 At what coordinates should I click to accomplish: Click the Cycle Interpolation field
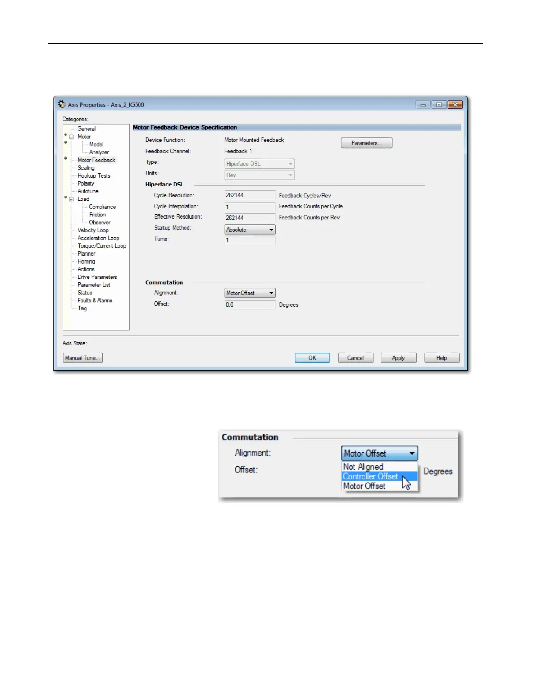click(250, 207)
